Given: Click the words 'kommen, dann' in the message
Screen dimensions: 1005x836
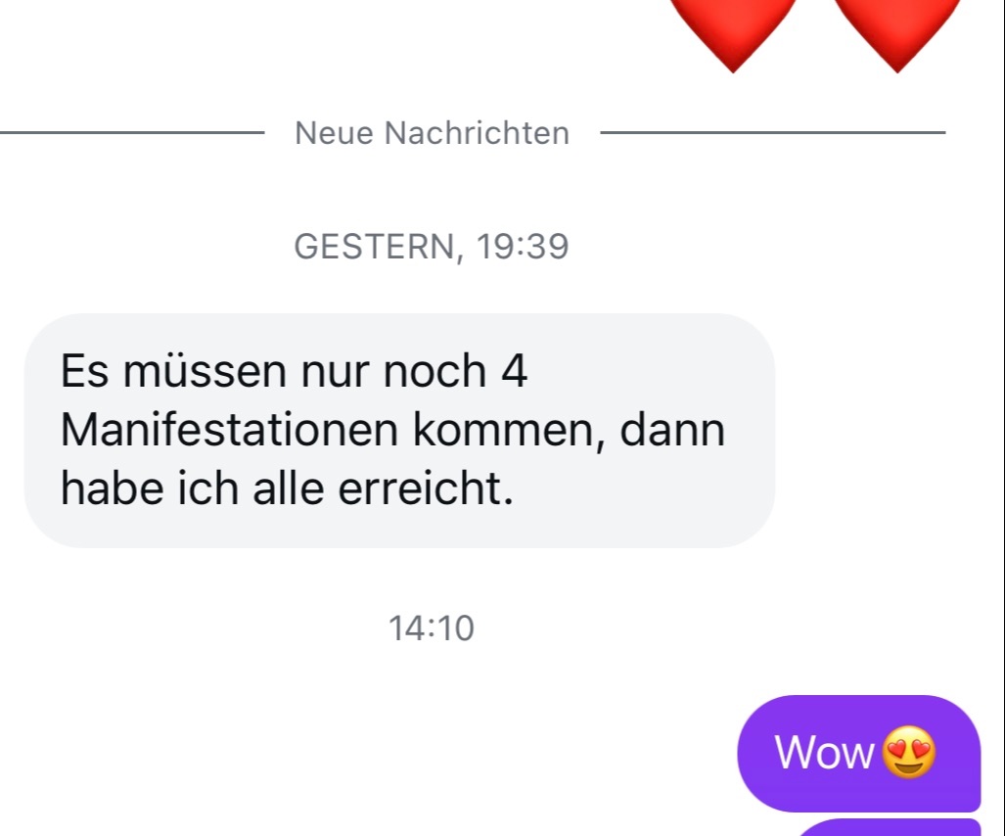Looking at the screenshot, I should 570,430.
